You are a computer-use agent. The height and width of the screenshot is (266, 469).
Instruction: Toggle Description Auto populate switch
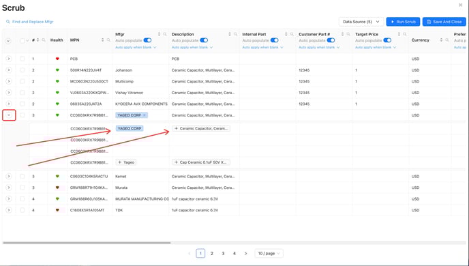[x=204, y=40]
